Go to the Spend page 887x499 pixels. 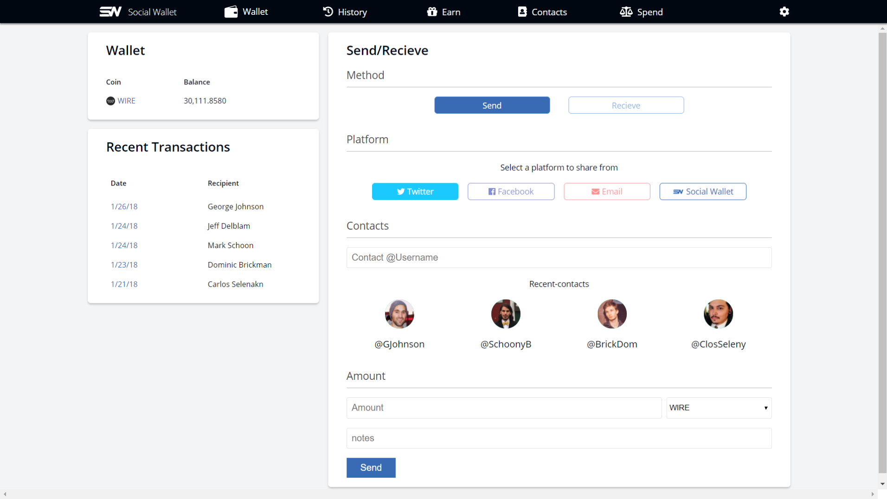point(641,12)
